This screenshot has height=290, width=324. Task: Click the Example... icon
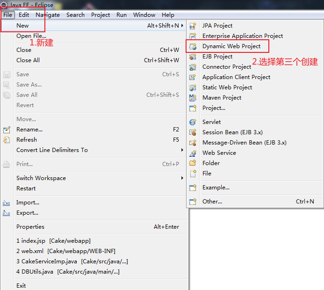click(x=193, y=188)
